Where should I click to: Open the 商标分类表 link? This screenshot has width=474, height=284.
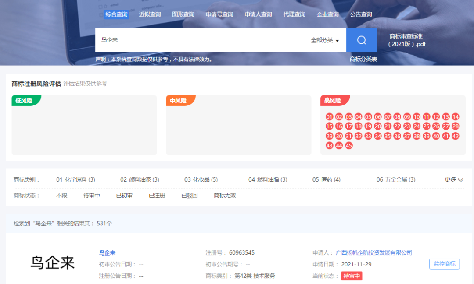click(x=363, y=60)
